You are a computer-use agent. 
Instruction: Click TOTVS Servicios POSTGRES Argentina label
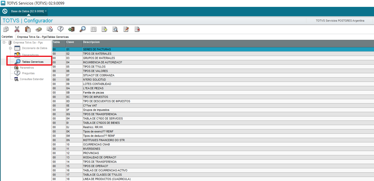click(340, 21)
